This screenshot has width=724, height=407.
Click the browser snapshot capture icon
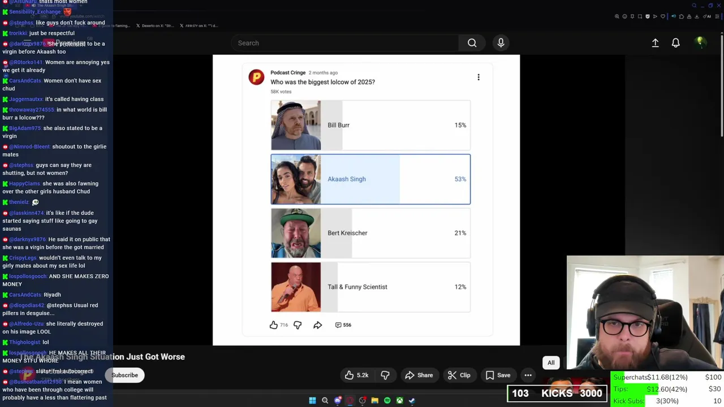point(640,16)
